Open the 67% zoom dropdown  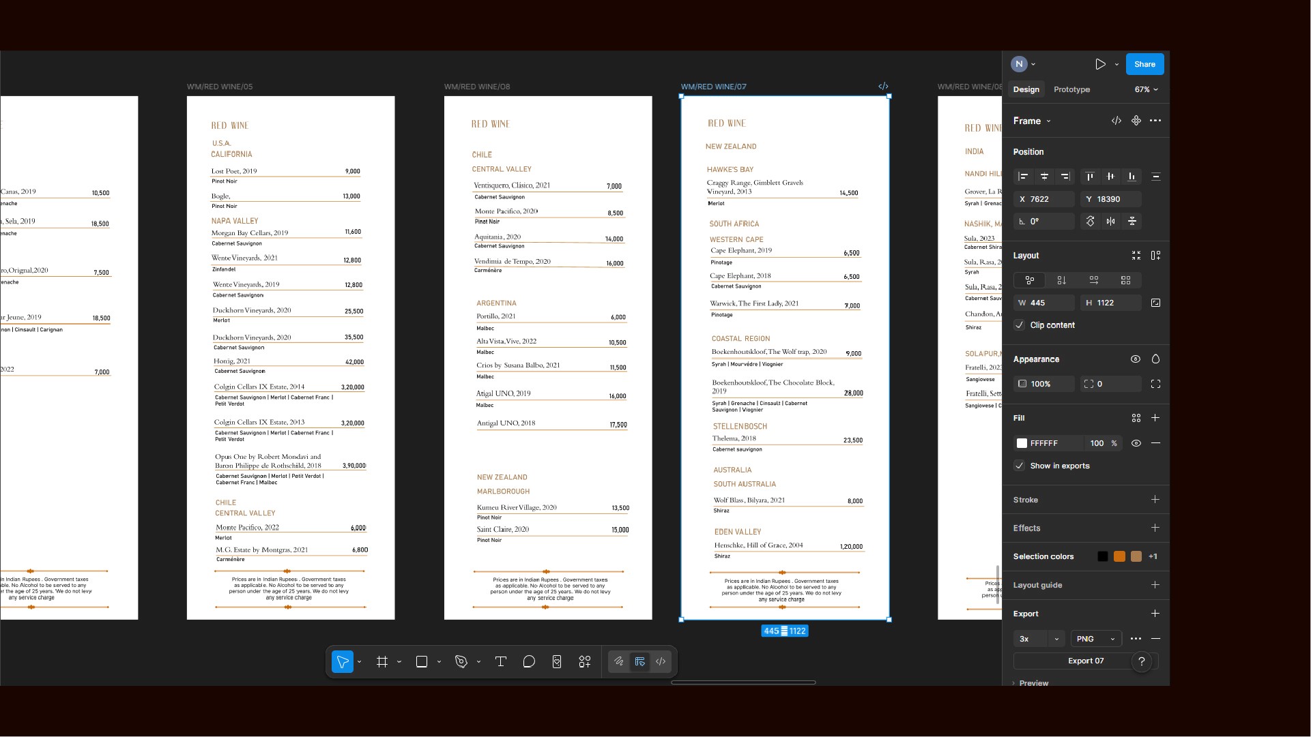pyautogui.click(x=1147, y=89)
